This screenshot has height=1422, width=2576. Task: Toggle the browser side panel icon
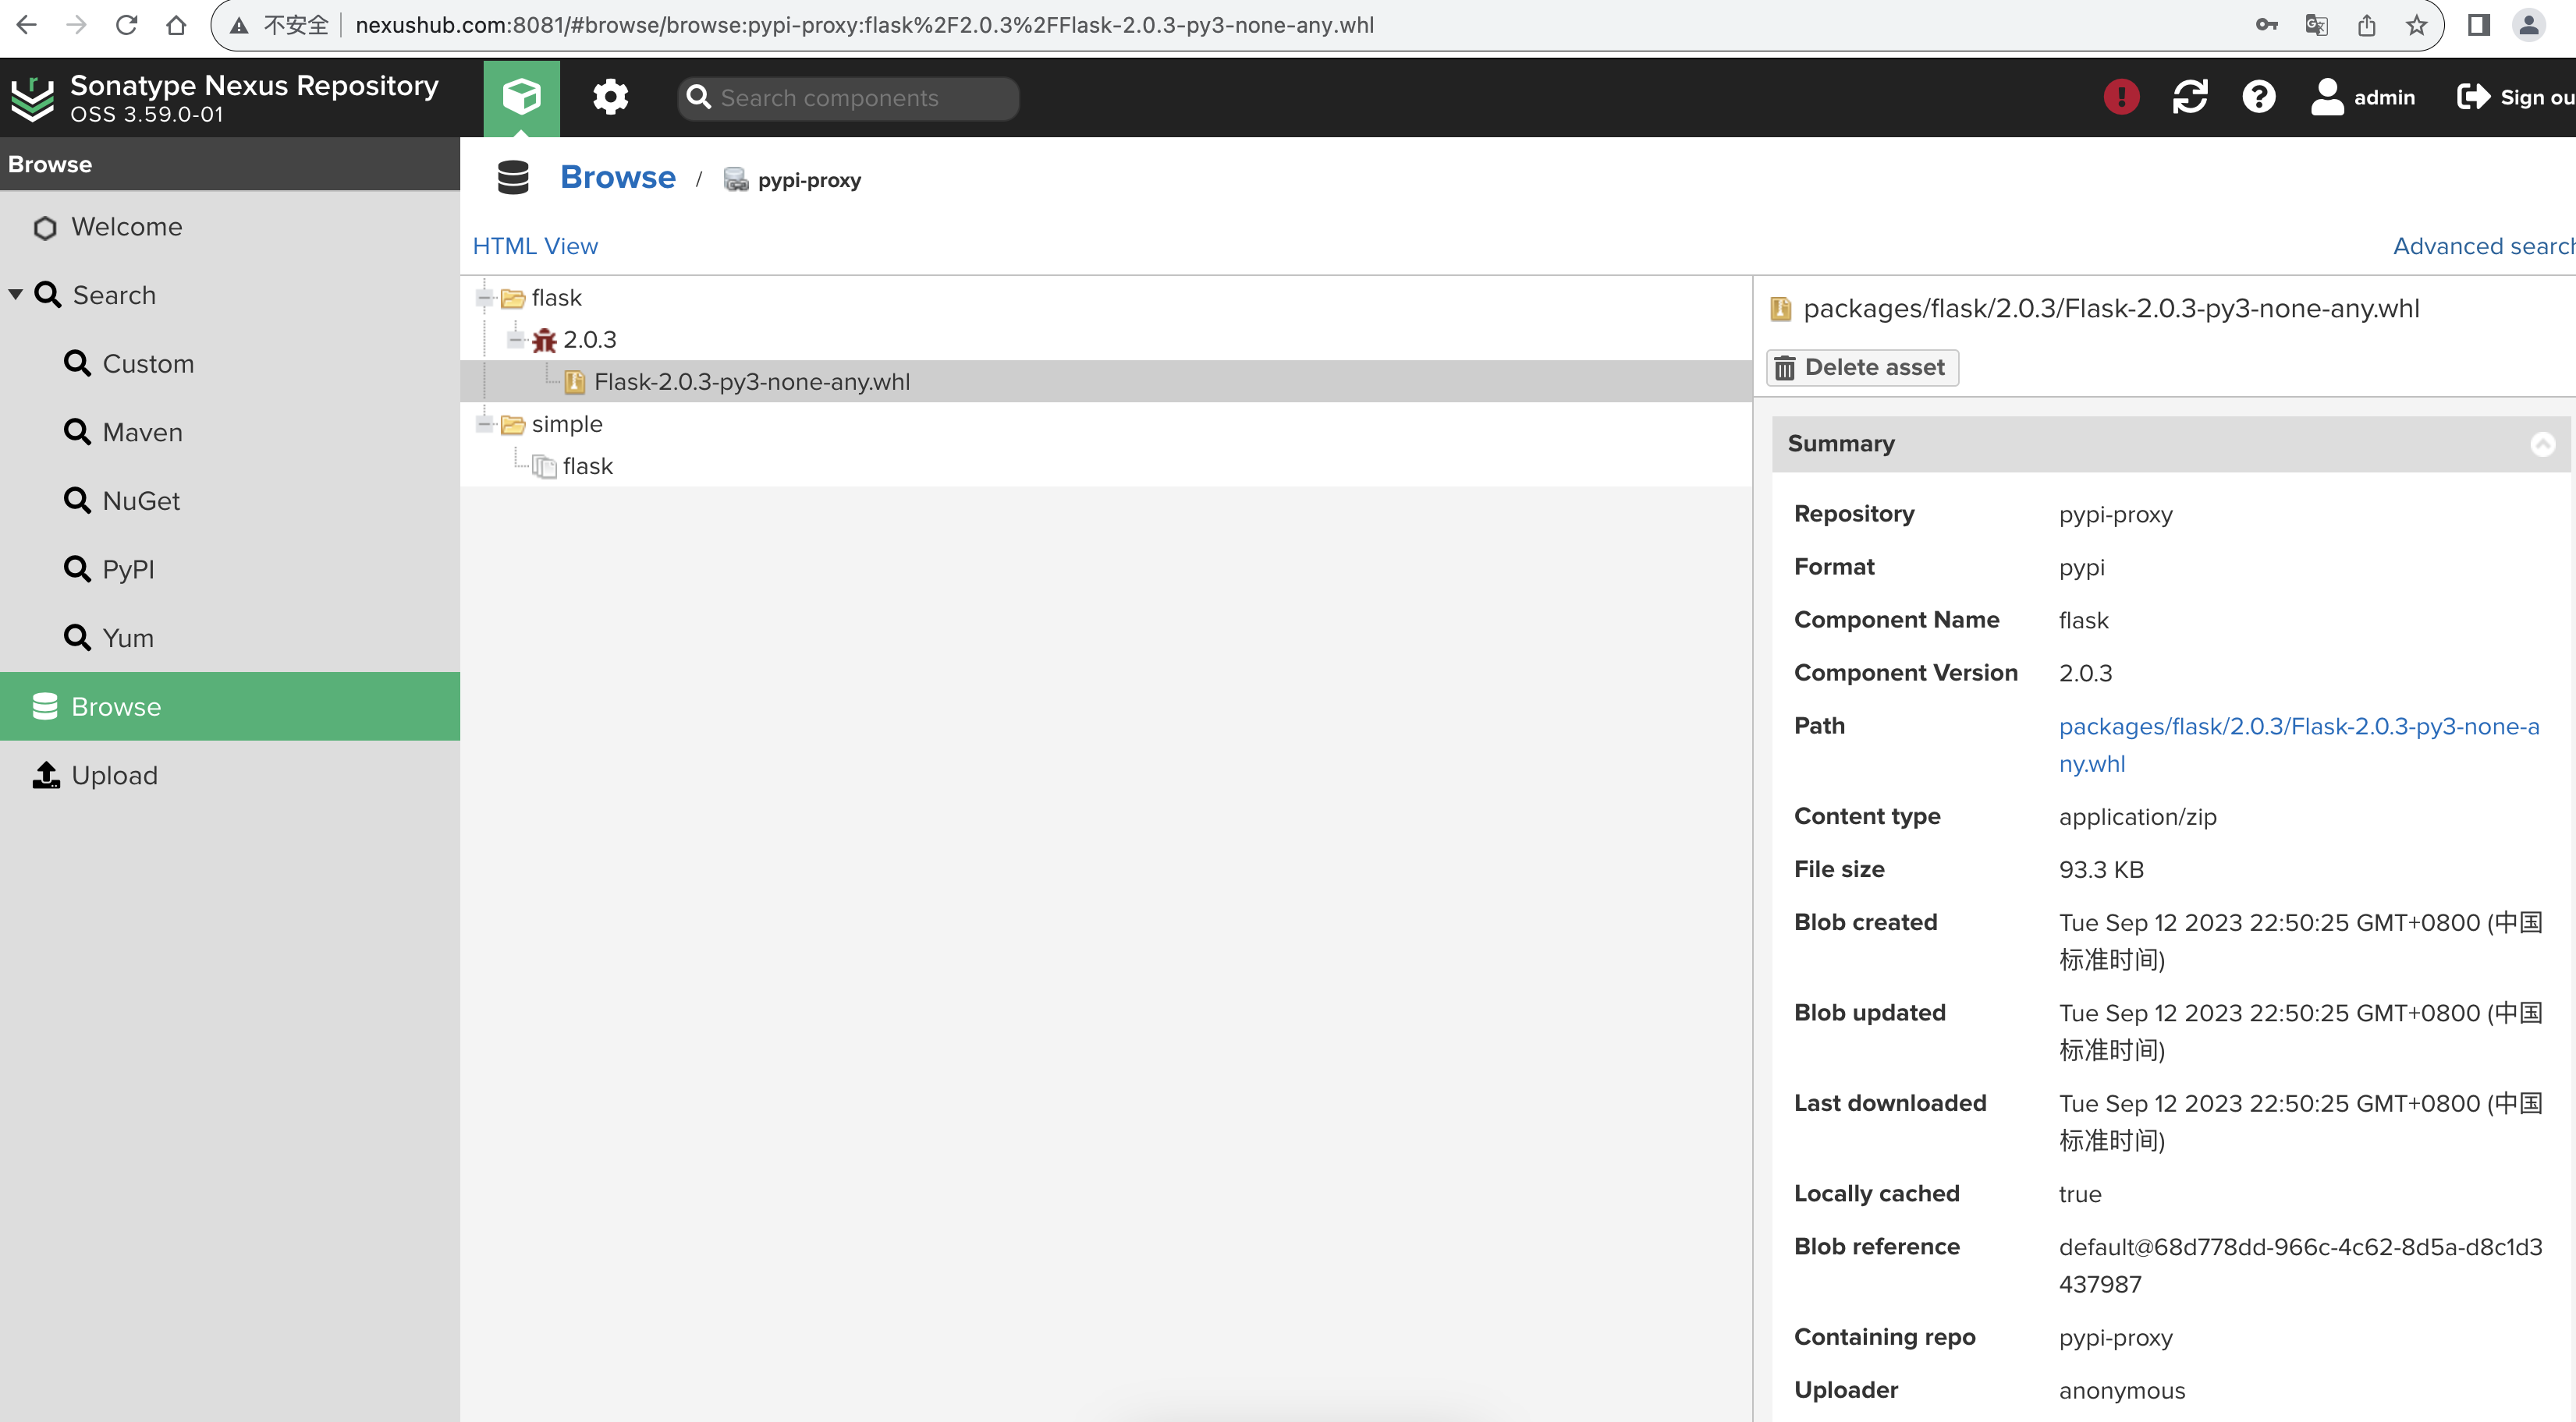2478,25
